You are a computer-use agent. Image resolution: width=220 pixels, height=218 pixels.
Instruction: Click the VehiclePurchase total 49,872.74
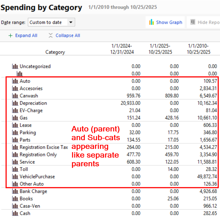pos(207,177)
